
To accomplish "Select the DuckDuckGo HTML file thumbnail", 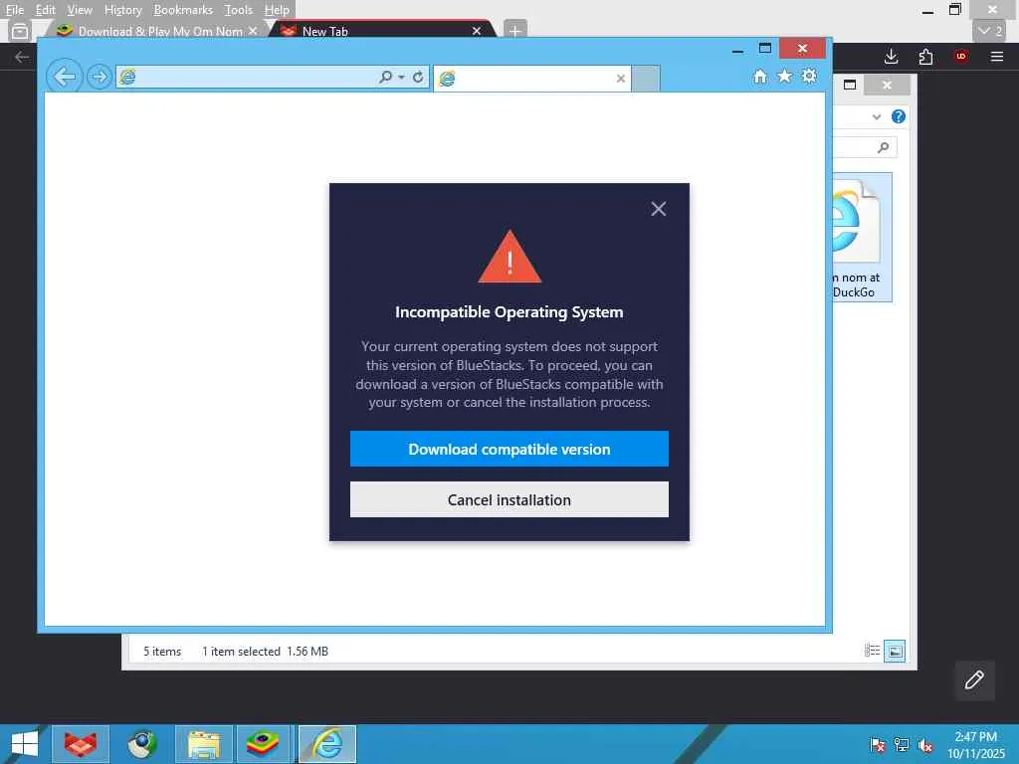I will [x=862, y=237].
